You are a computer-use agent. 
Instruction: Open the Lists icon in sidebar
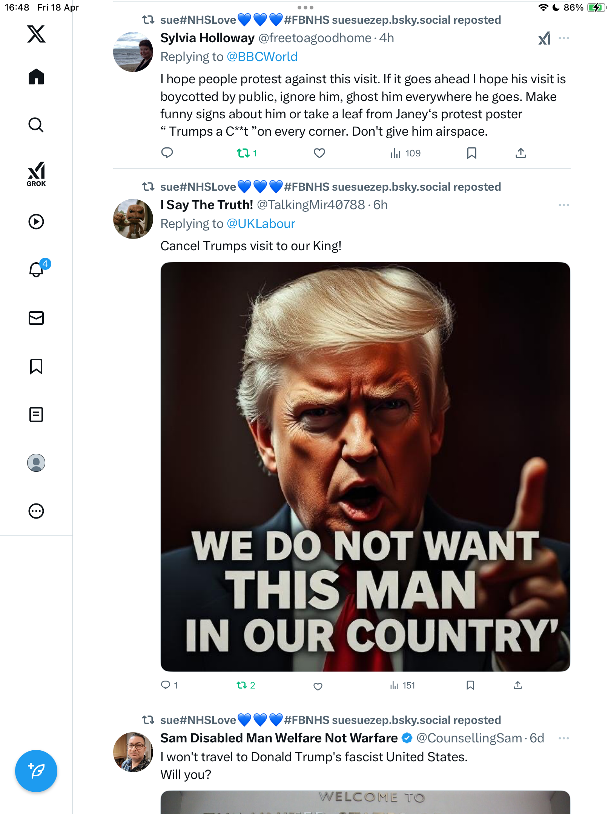36,415
